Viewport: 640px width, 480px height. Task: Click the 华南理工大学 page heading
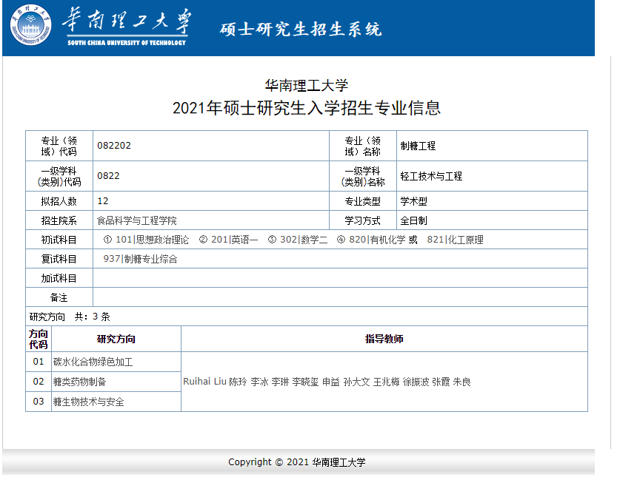(x=306, y=86)
